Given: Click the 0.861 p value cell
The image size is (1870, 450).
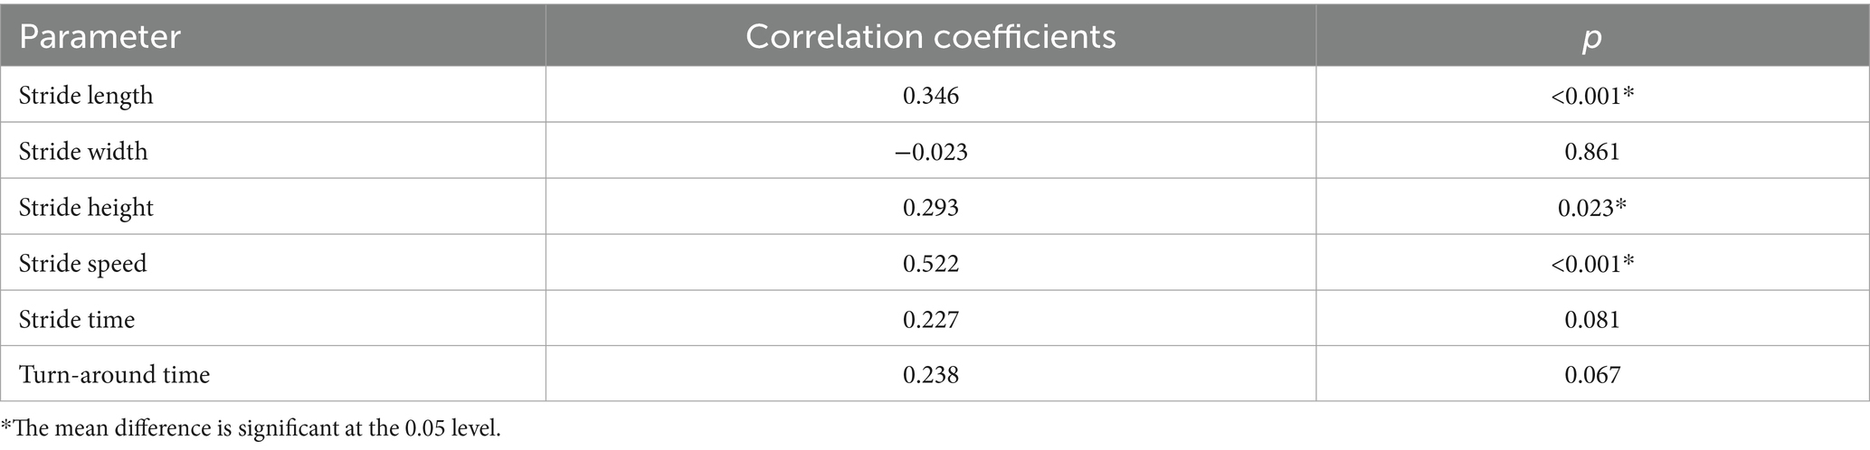Looking at the screenshot, I should [x=1591, y=151].
